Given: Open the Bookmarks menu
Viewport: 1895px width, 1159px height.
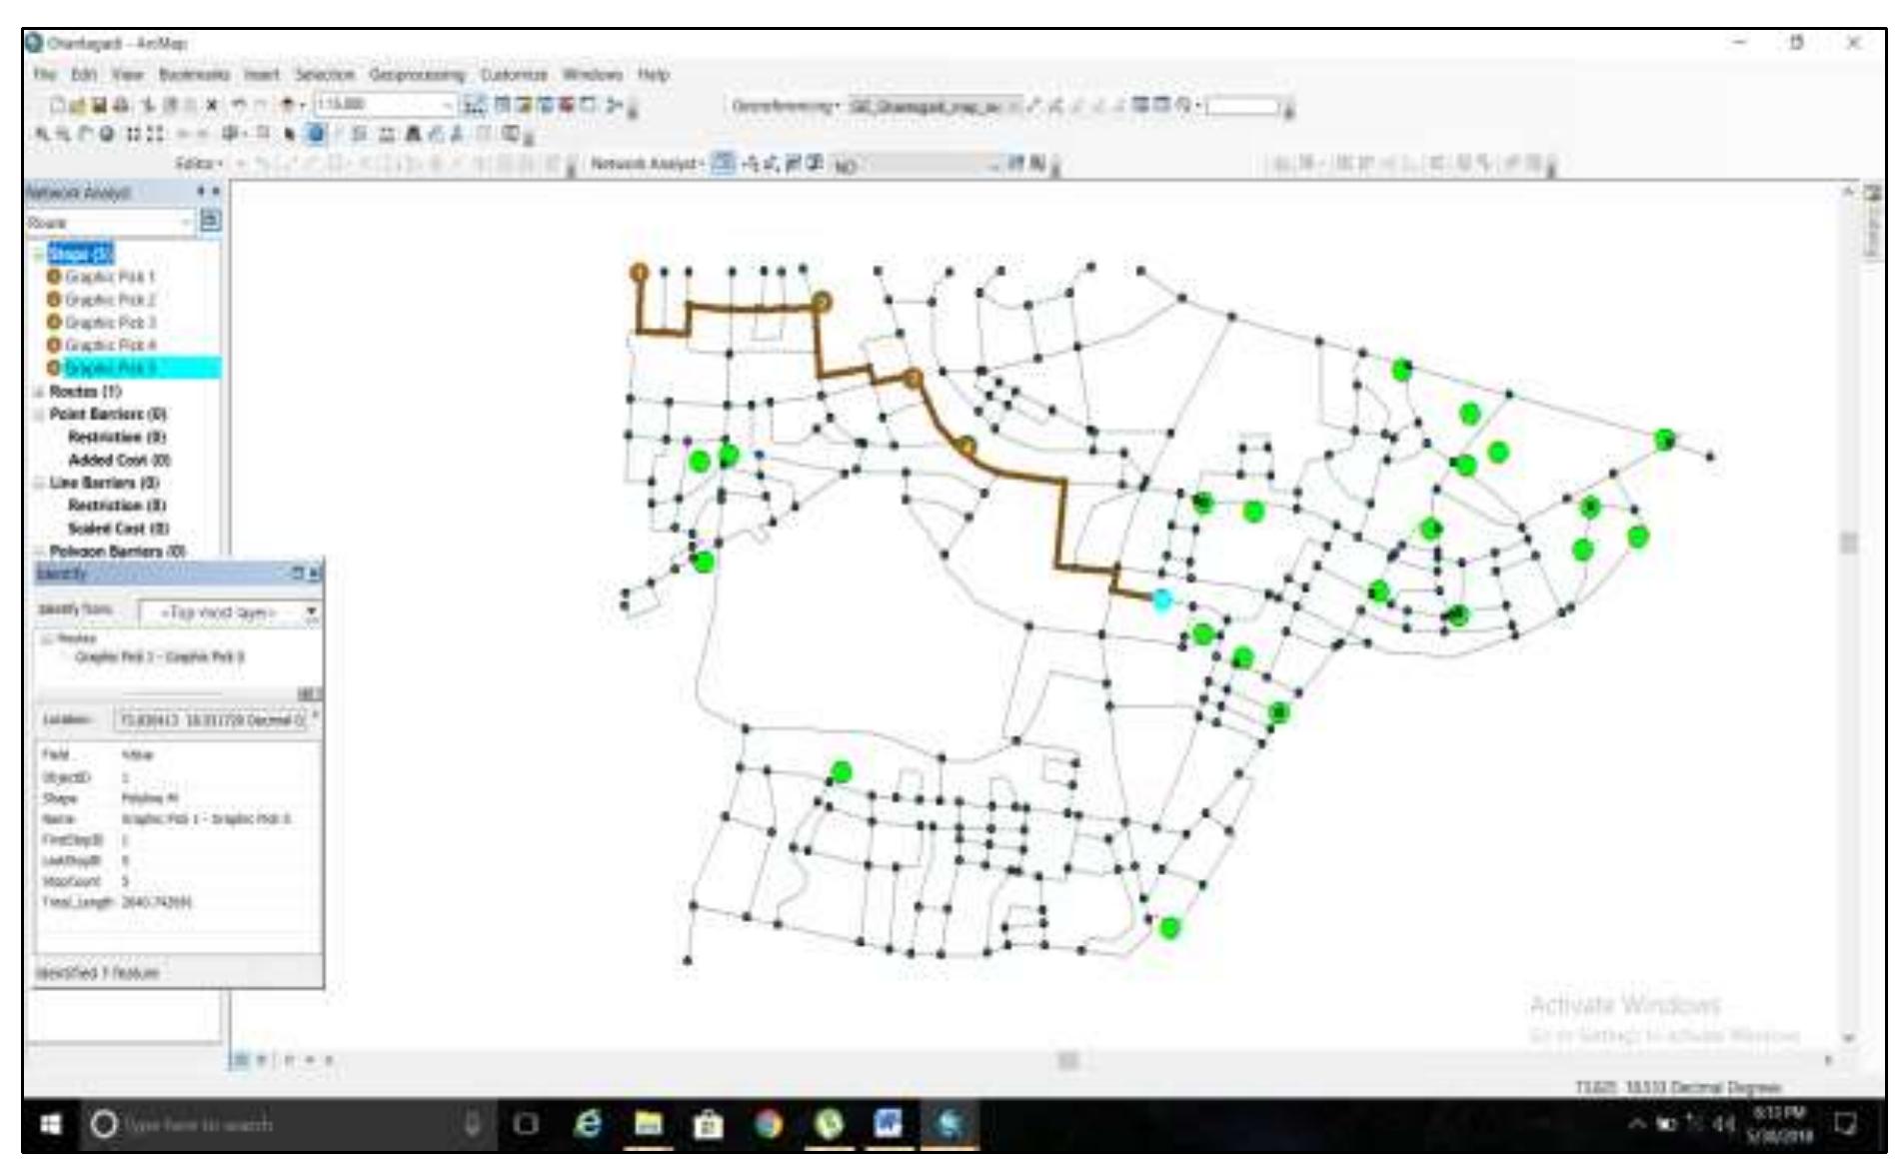Looking at the screenshot, I should pos(194,75).
